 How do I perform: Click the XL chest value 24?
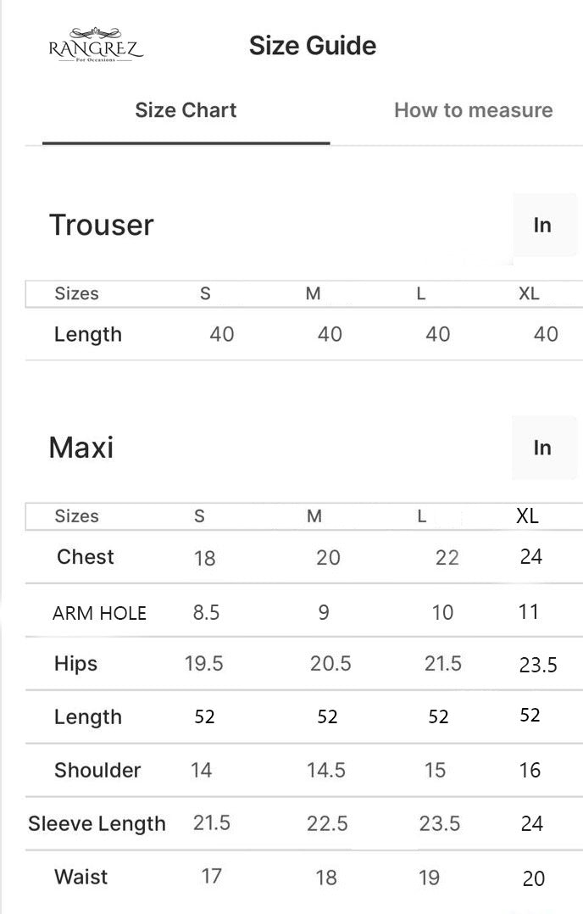531,557
